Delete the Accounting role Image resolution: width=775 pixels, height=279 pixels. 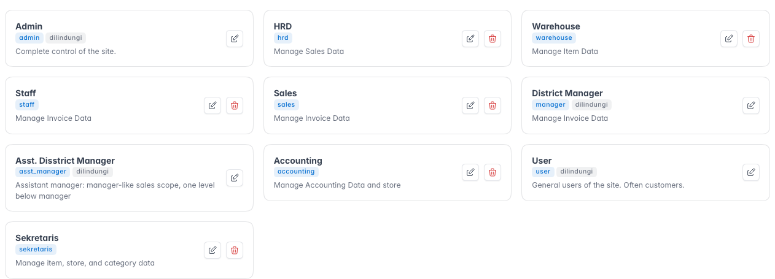coord(493,172)
